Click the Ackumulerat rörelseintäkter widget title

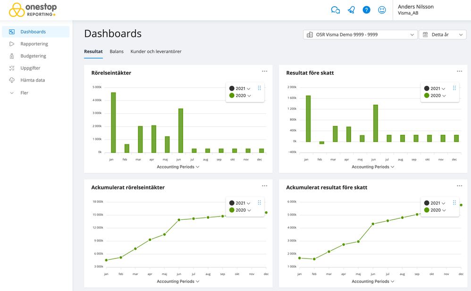point(128,188)
